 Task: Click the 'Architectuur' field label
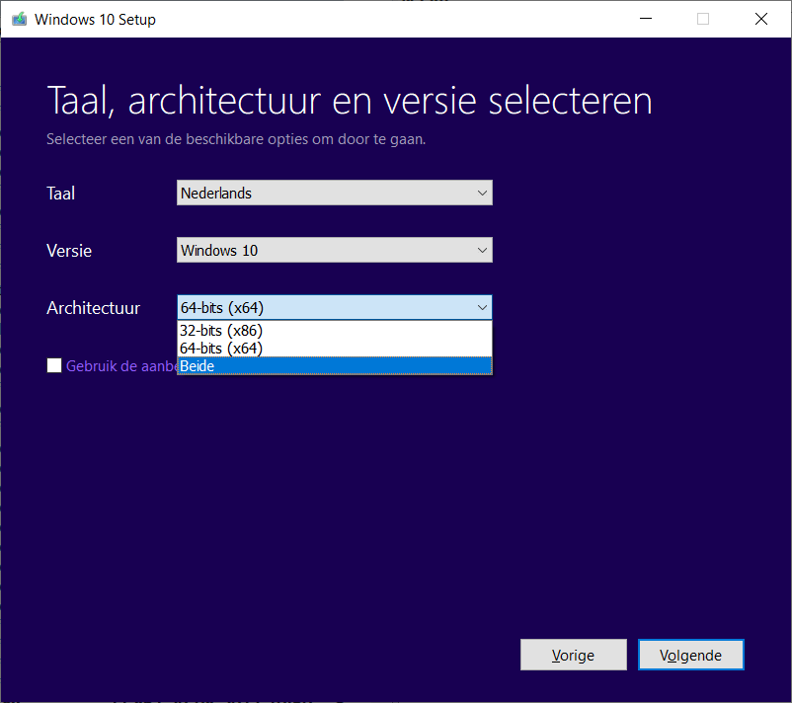click(94, 308)
